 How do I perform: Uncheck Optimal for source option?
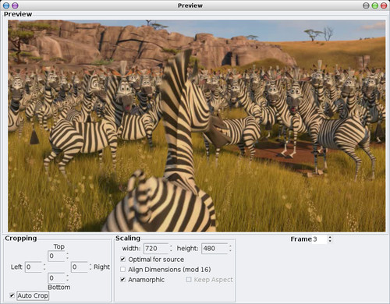123,259
